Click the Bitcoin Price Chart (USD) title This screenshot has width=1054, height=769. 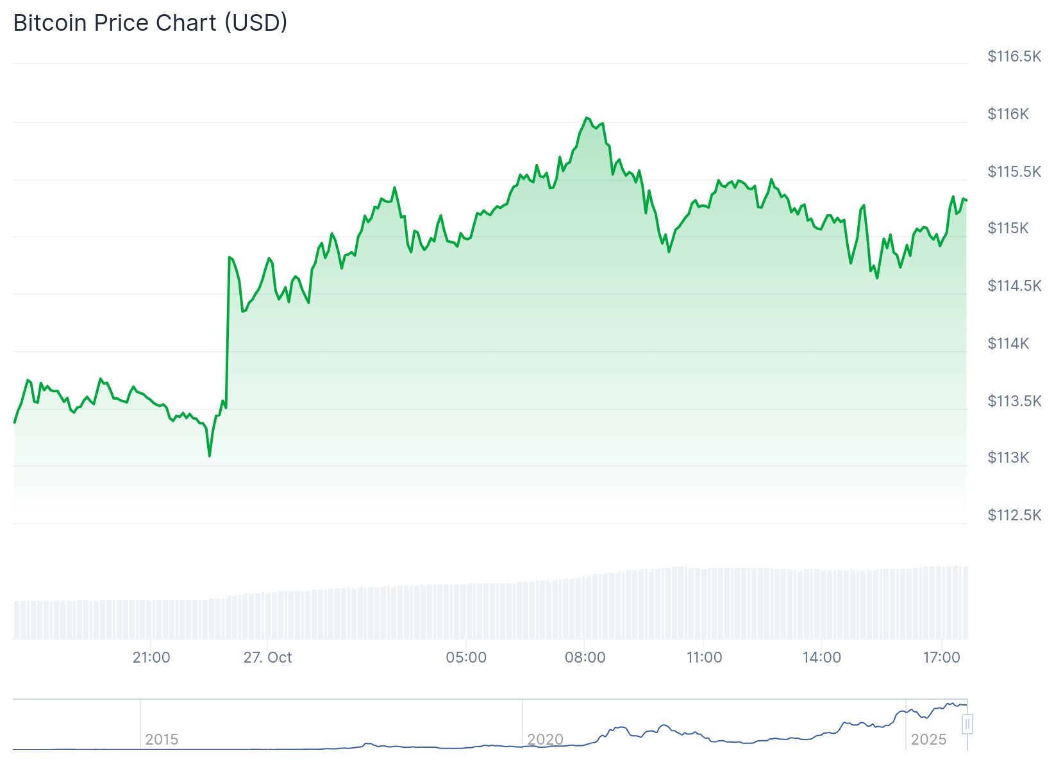(x=150, y=22)
